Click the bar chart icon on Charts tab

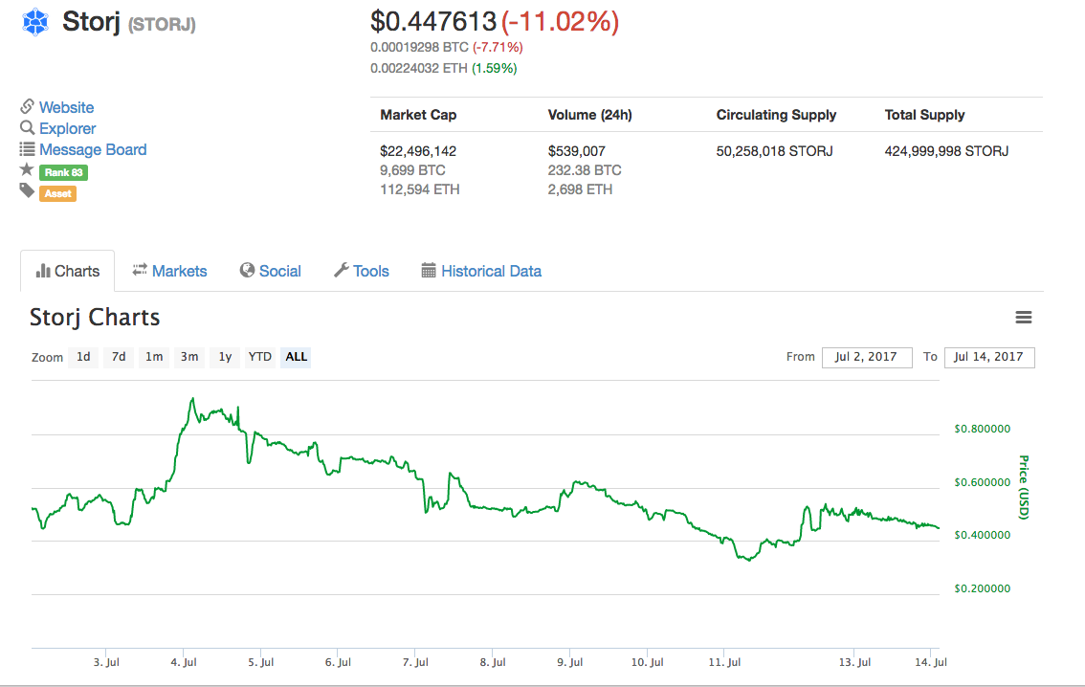click(x=43, y=271)
